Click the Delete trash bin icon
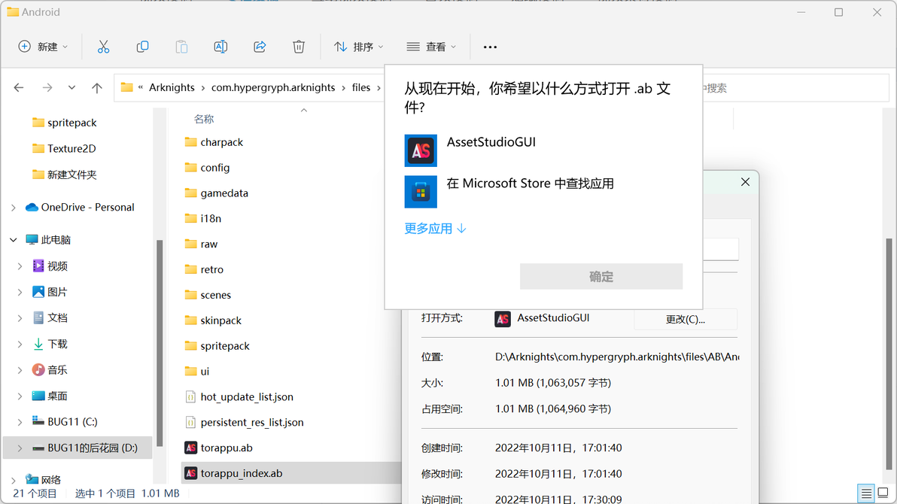 [x=299, y=47]
